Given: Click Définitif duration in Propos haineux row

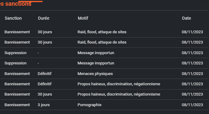Looking at the screenshot, I should (x=44, y=84).
